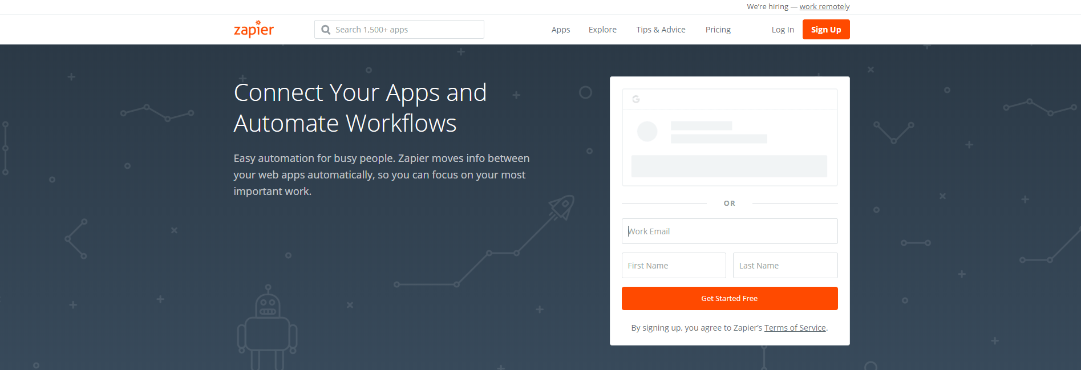Click the First Name field
Viewport: 1081px width, 370px height.
(674, 266)
